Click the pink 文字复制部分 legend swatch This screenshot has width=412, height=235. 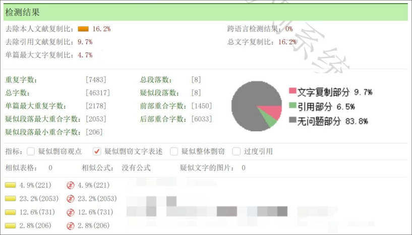[292, 91]
